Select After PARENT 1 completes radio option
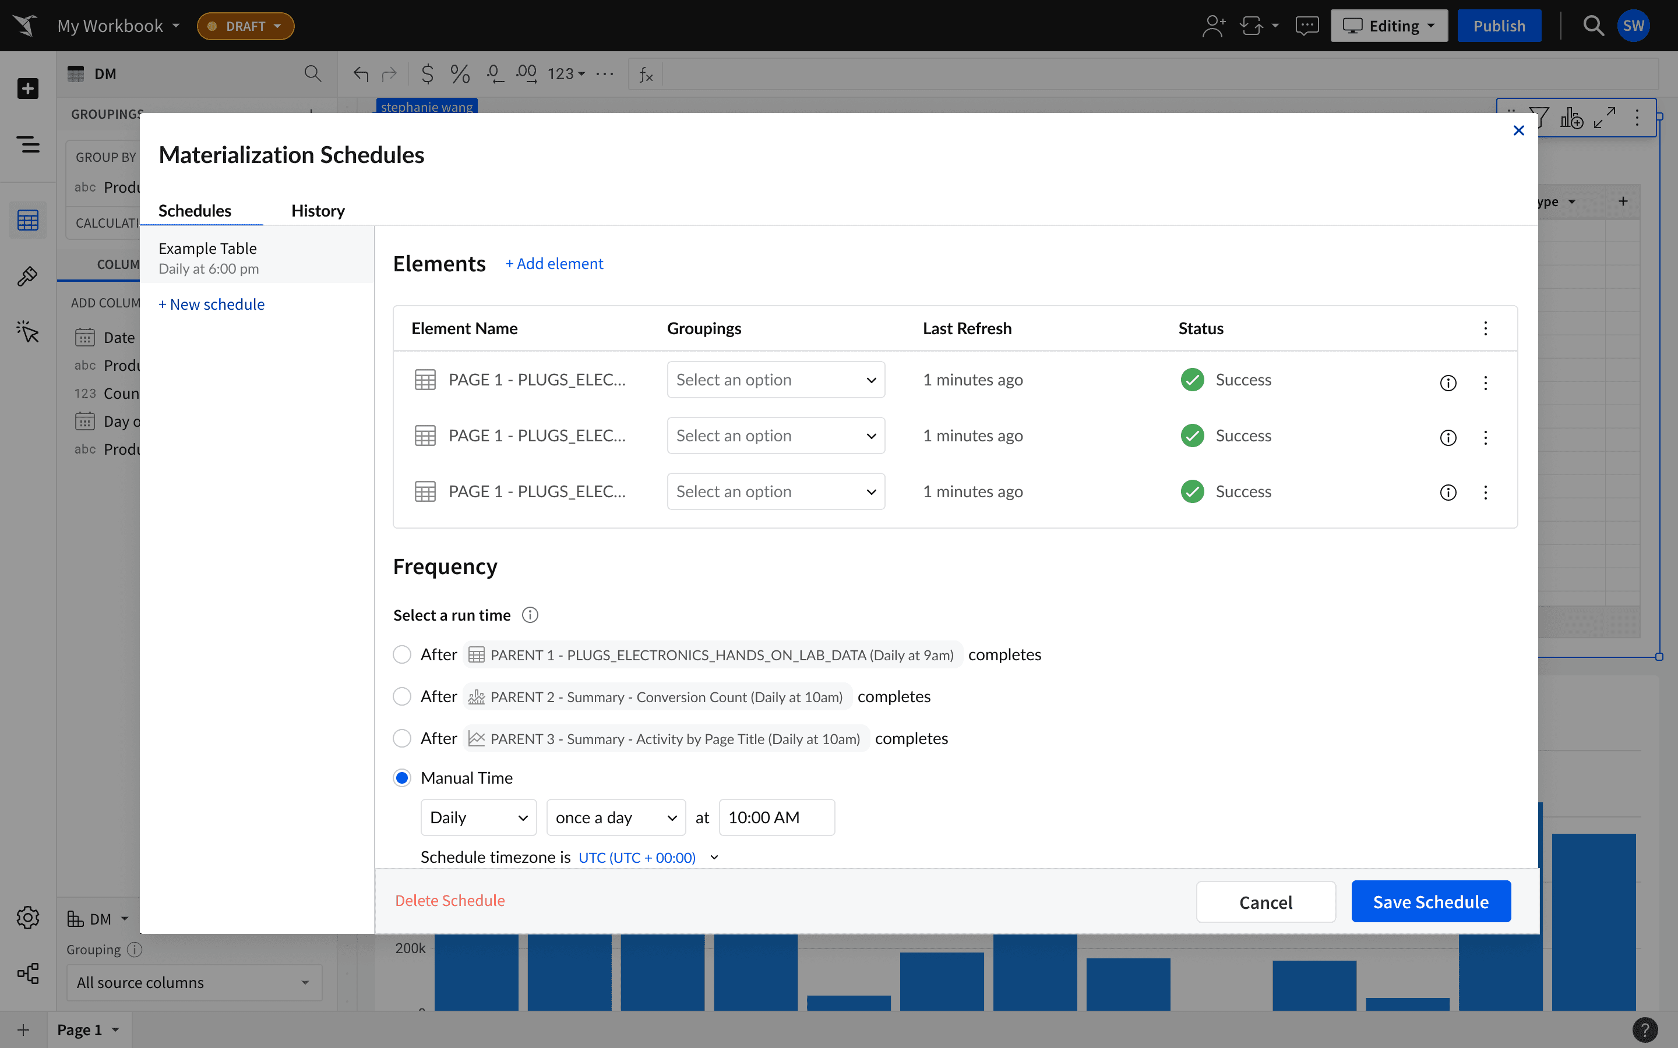Image resolution: width=1678 pixels, height=1048 pixels. (402, 654)
